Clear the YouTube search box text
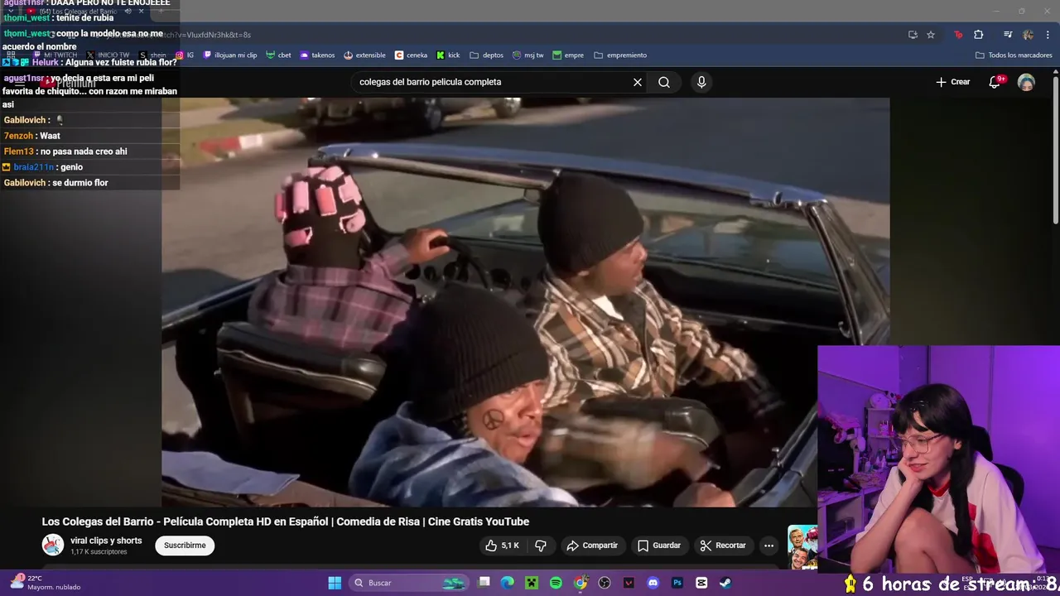 638,82
